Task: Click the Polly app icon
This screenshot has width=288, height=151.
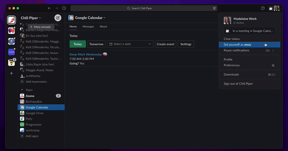Action: [22, 119]
